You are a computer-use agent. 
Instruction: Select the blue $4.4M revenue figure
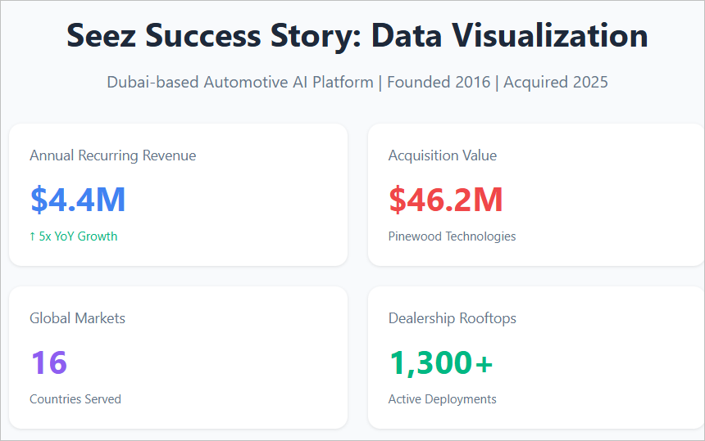pyautogui.click(x=78, y=200)
